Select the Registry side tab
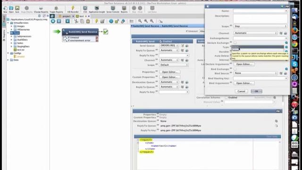This screenshot has width=302, height=170. [x=4, y=35]
